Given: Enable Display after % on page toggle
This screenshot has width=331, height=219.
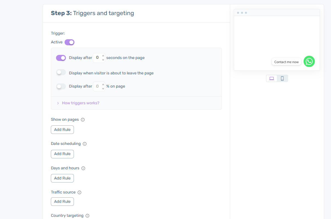Looking at the screenshot, I should coord(61,86).
